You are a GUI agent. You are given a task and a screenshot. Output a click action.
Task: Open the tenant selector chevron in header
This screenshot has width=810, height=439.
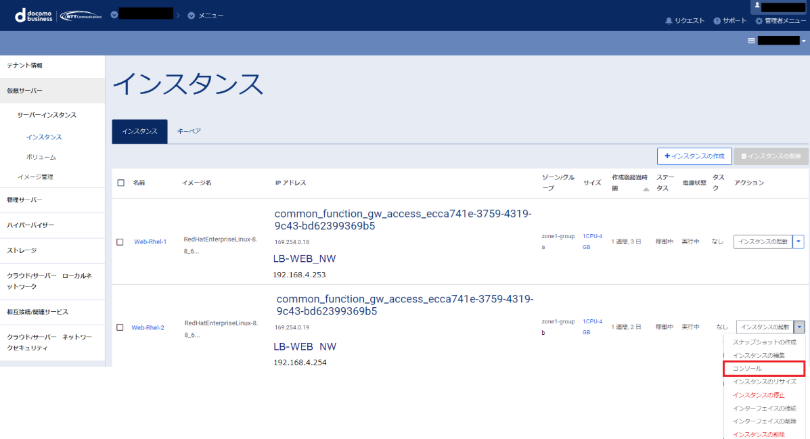click(114, 15)
